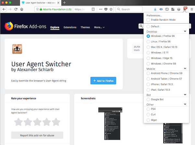The width and height of the screenshot is (195, 145).
Task: Reload the current page
Action: [x=16, y=9]
